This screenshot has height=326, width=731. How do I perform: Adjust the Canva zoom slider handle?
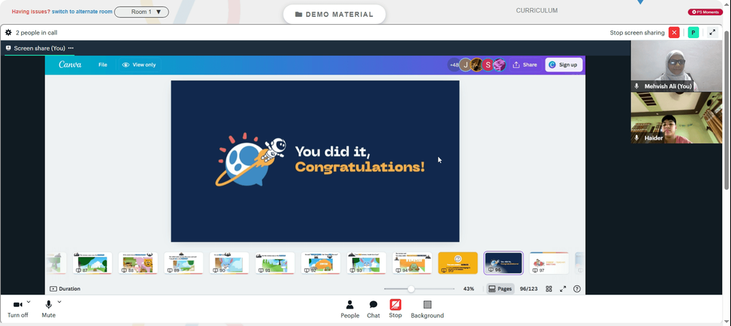pyautogui.click(x=411, y=289)
